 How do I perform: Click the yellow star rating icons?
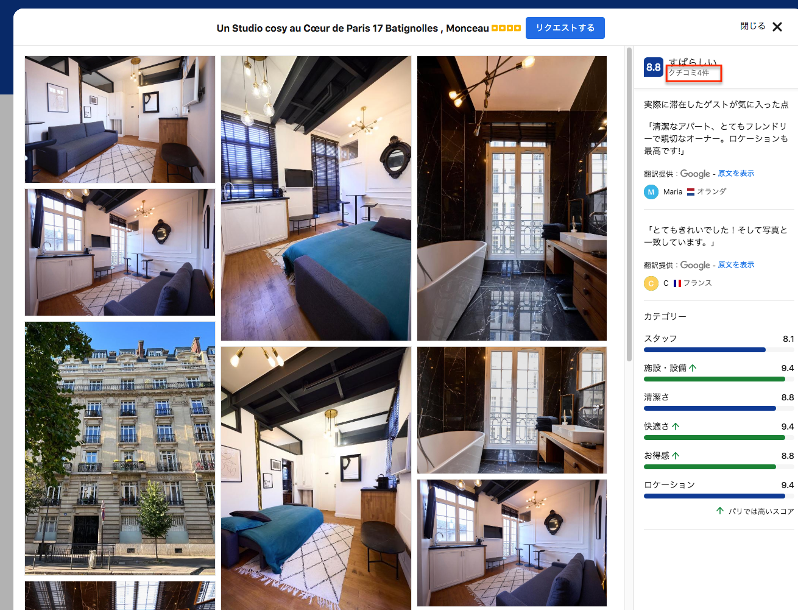pos(506,28)
